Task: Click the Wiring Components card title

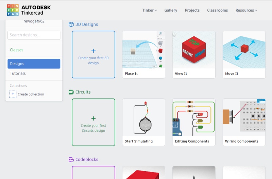Action: (242, 141)
